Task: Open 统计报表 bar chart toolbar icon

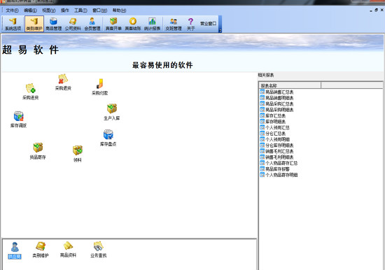Action: 152,24
